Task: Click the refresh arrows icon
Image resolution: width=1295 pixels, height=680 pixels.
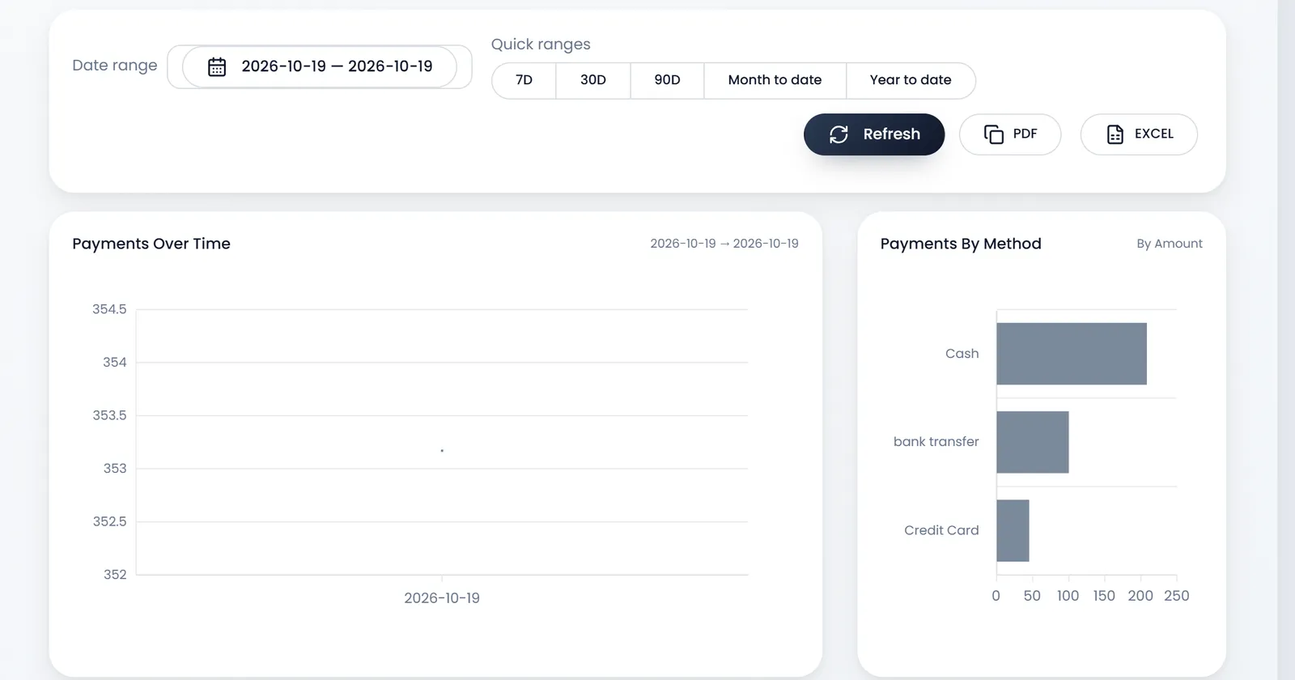Action: (839, 134)
